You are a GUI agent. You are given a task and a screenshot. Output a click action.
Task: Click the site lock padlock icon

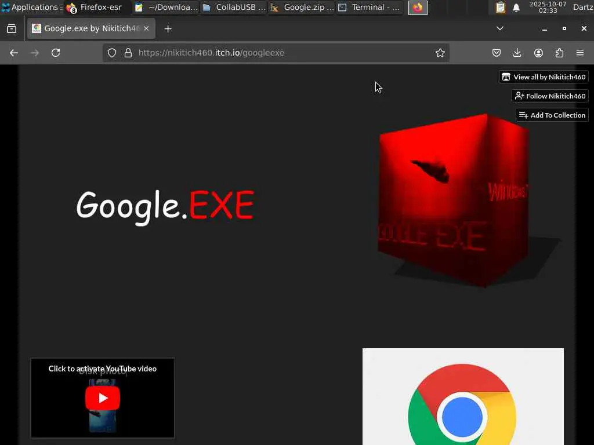(128, 53)
